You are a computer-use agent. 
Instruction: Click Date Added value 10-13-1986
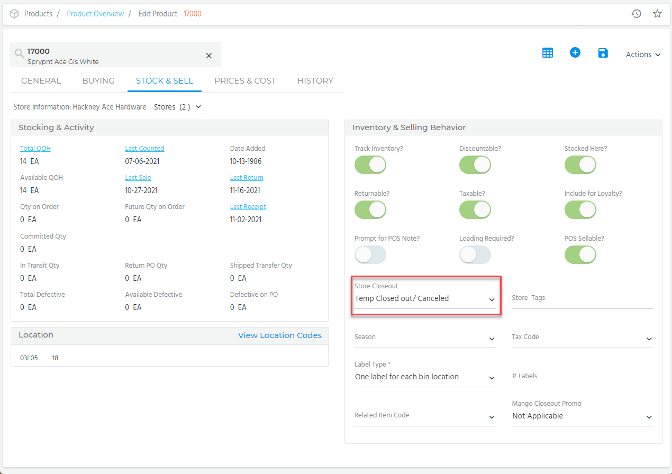[246, 161]
